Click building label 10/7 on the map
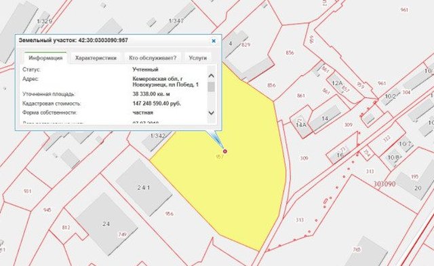The width and height of the screenshot is (434, 266). tap(405, 144)
